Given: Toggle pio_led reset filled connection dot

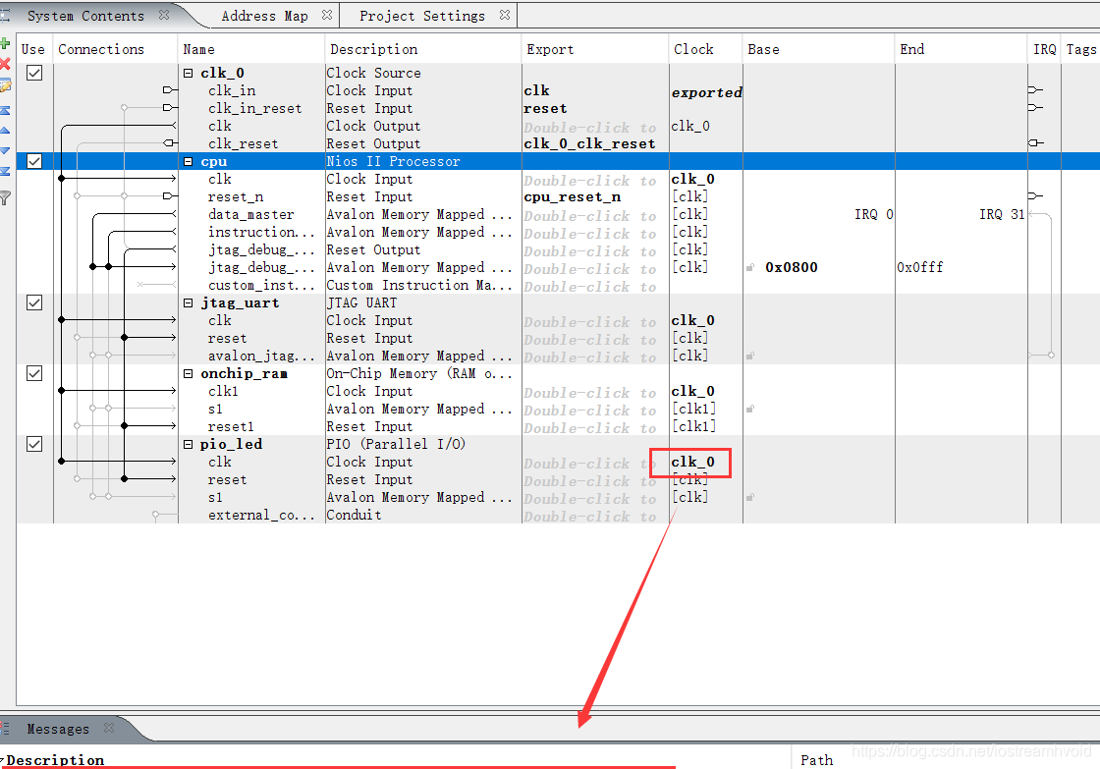Looking at the screenshot, I should tap(124, 478).
